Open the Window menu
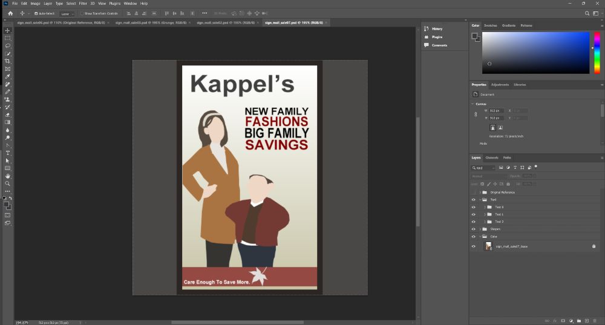This screenshot has width=605, height=325. [131, 3]
